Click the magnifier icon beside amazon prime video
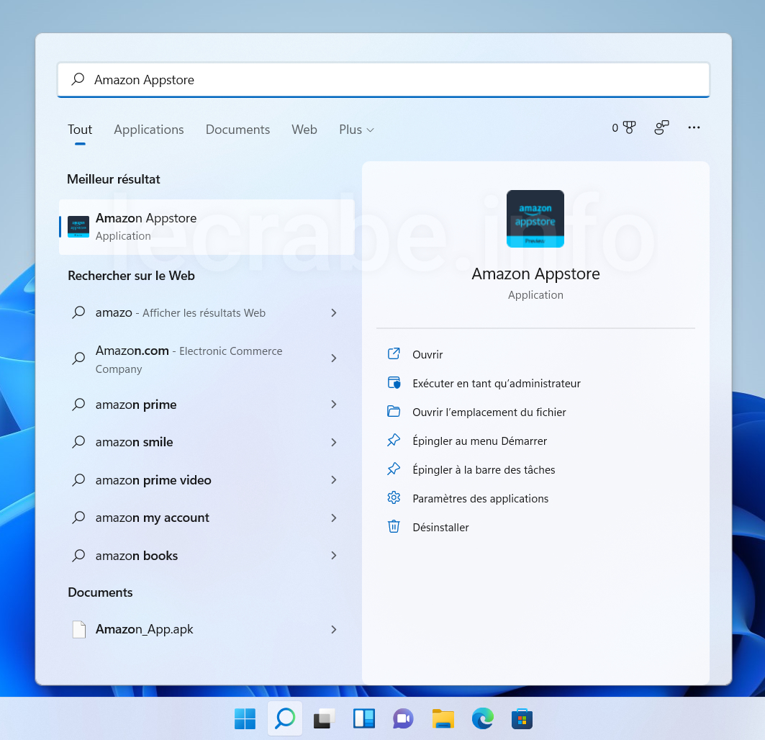Screen dimensions: 765x740 78,480
